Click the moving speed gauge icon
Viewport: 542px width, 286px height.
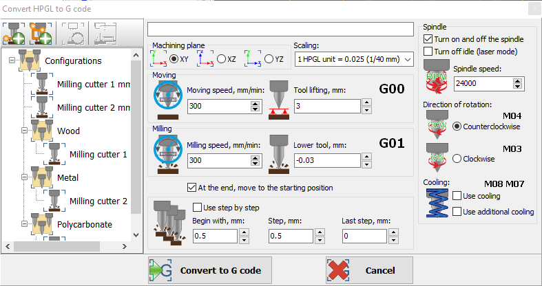[168, 100]
